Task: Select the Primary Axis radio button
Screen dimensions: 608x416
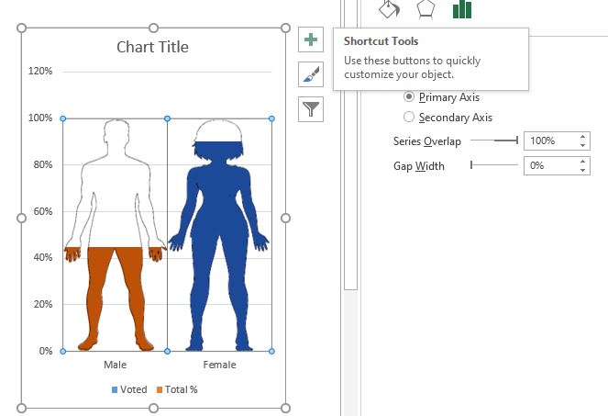Action: [409, 96]
